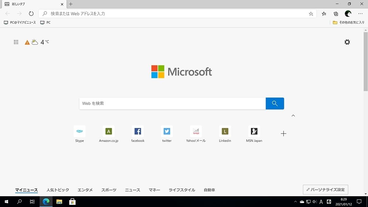
Task: Open a new tab with the plus button
Action: [71, 4]
